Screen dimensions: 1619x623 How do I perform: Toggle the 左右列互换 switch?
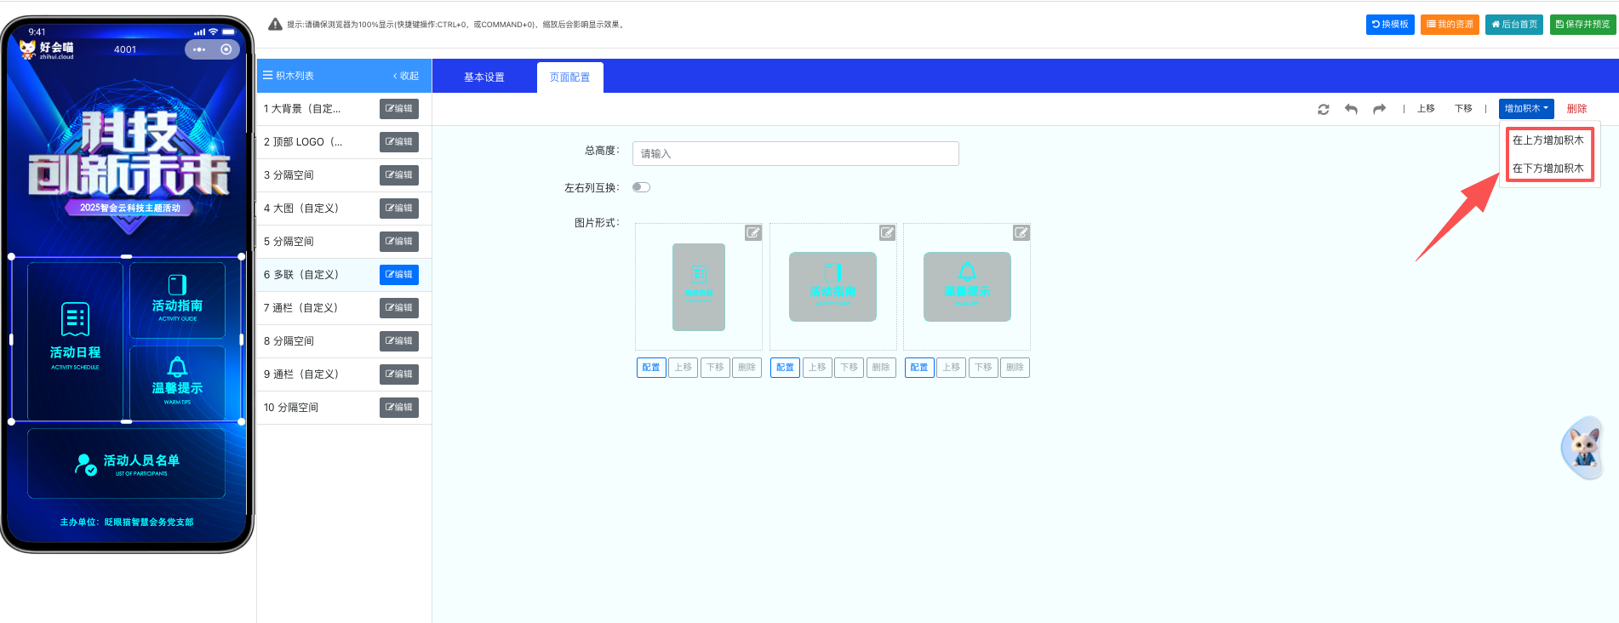point(641,187)
